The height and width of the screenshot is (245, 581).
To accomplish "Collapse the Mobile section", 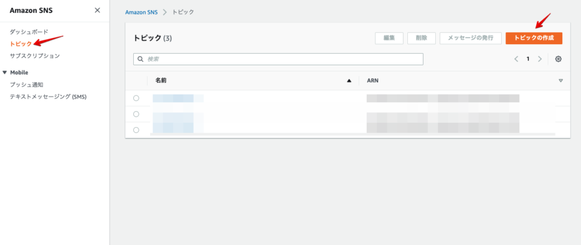I will tap(5, 73).
